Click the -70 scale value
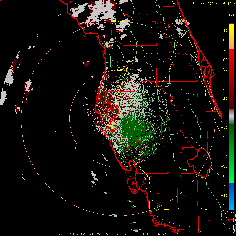The image size is (236, 236). [x=224, y=186]
